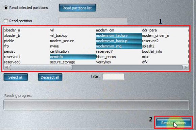This screenshot has height=130, width=196.
Task: Select the vrl partition
Action: click(x=52, y=30)
